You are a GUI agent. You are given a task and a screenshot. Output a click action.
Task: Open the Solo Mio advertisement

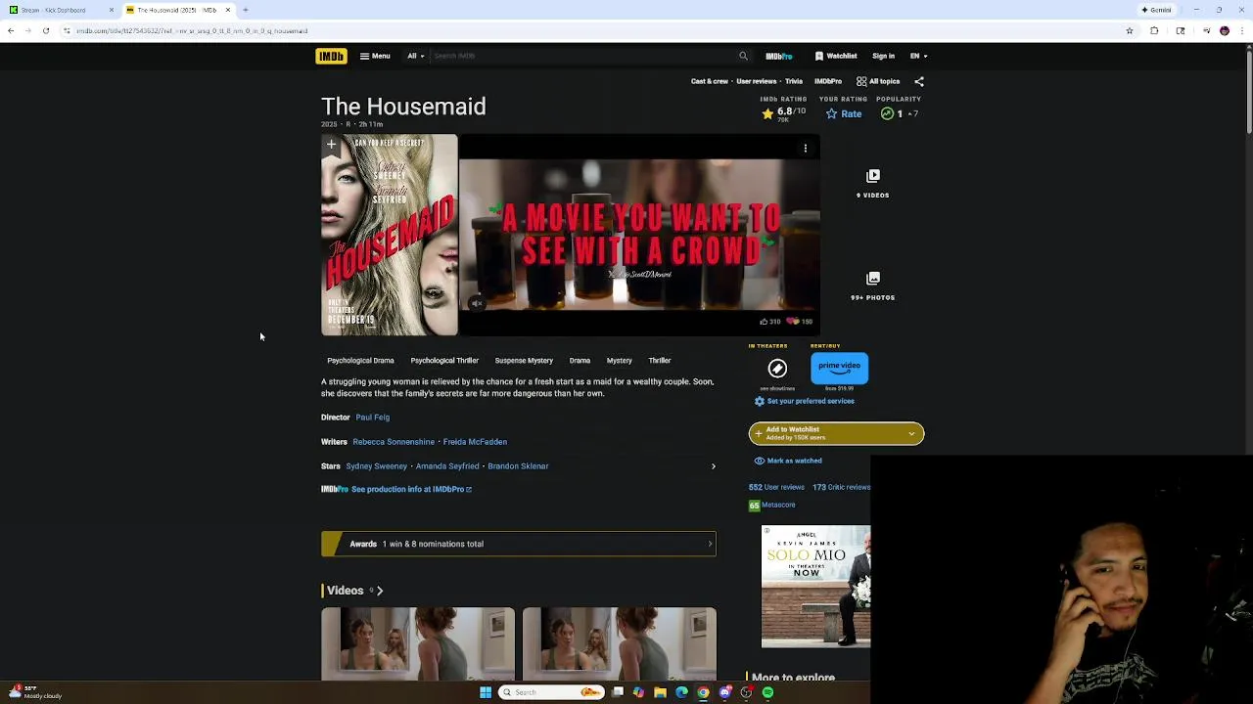point(815,587)
